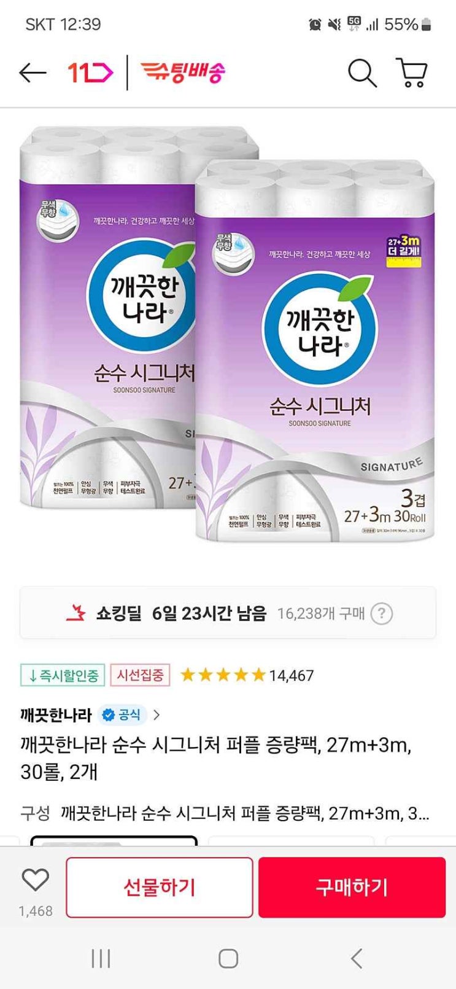Add to wishlist with heart icon
This screenshot has width=456, height=989.
(36, 880)
